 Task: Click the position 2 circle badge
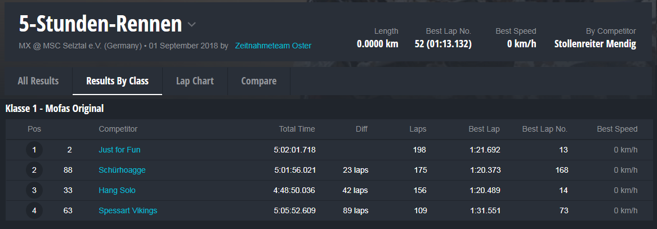click(x=34, y=170)
